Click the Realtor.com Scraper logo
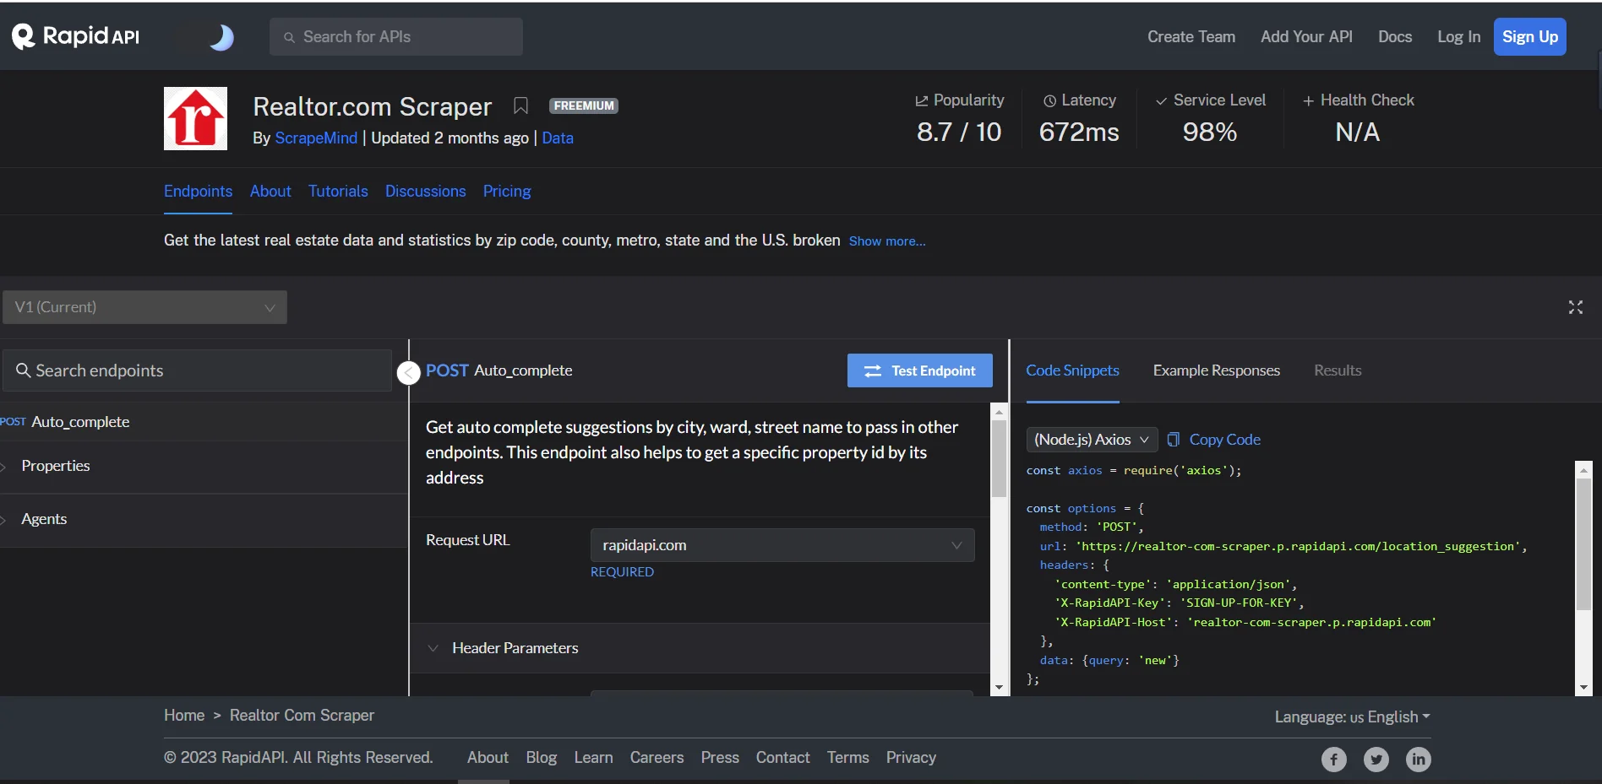This screenshot has width=1602, height=784. coord(195,118)
